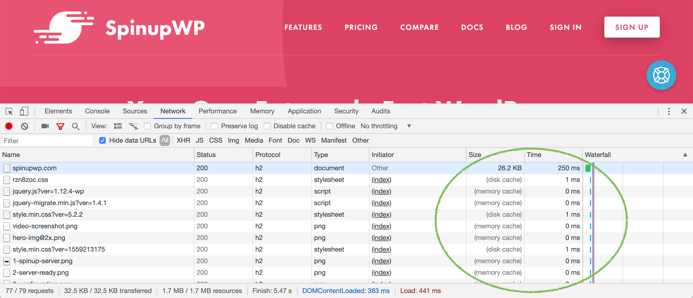The height and width of the screenshot is (298, 693).
Task: Filter requests by Img type
Action: (233, 140)
